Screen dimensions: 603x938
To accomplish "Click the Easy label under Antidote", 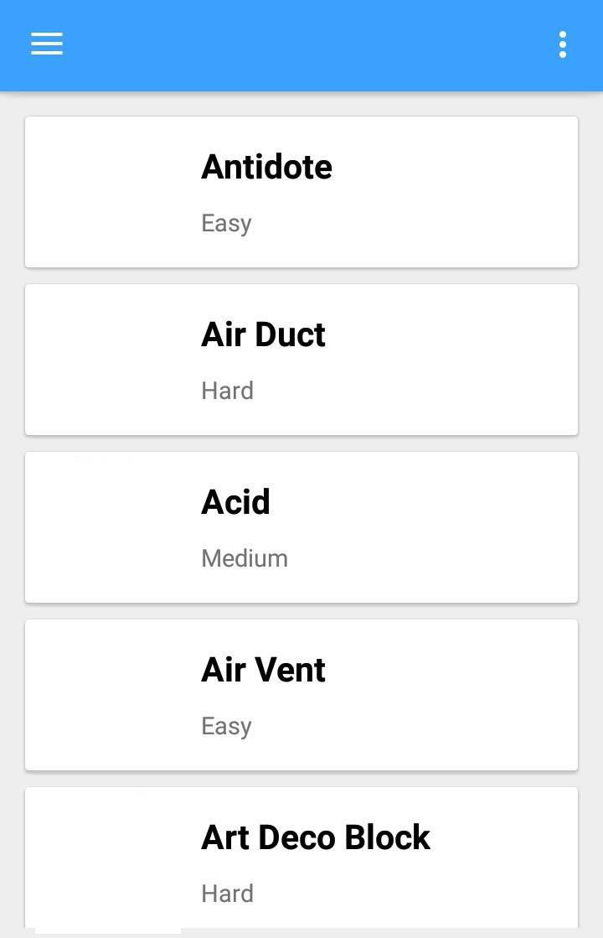I will click(226, 223).
